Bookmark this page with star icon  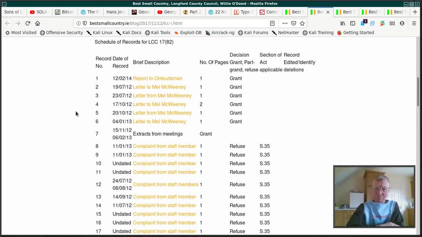302,23
